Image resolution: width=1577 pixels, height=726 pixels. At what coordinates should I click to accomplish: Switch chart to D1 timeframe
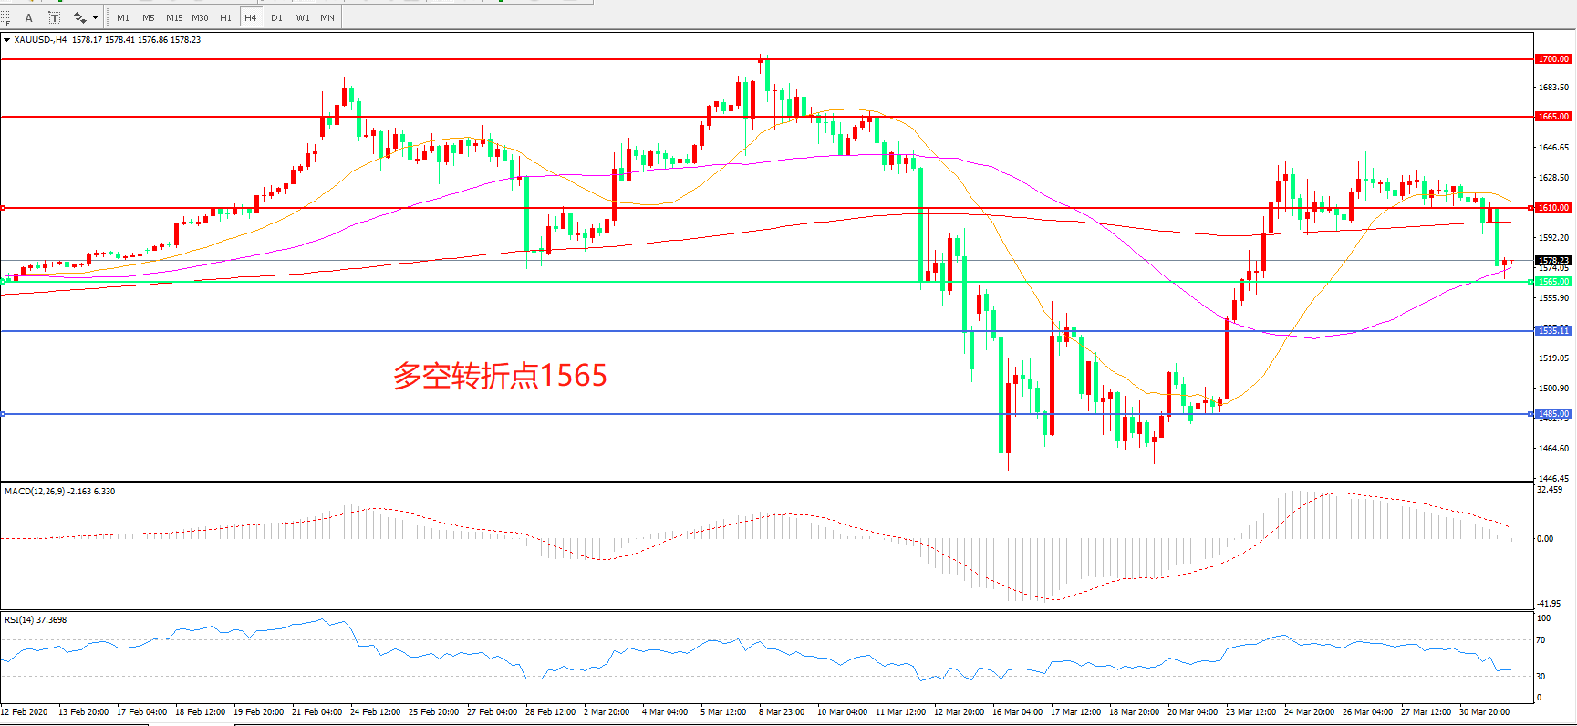(x=276, y=17)
